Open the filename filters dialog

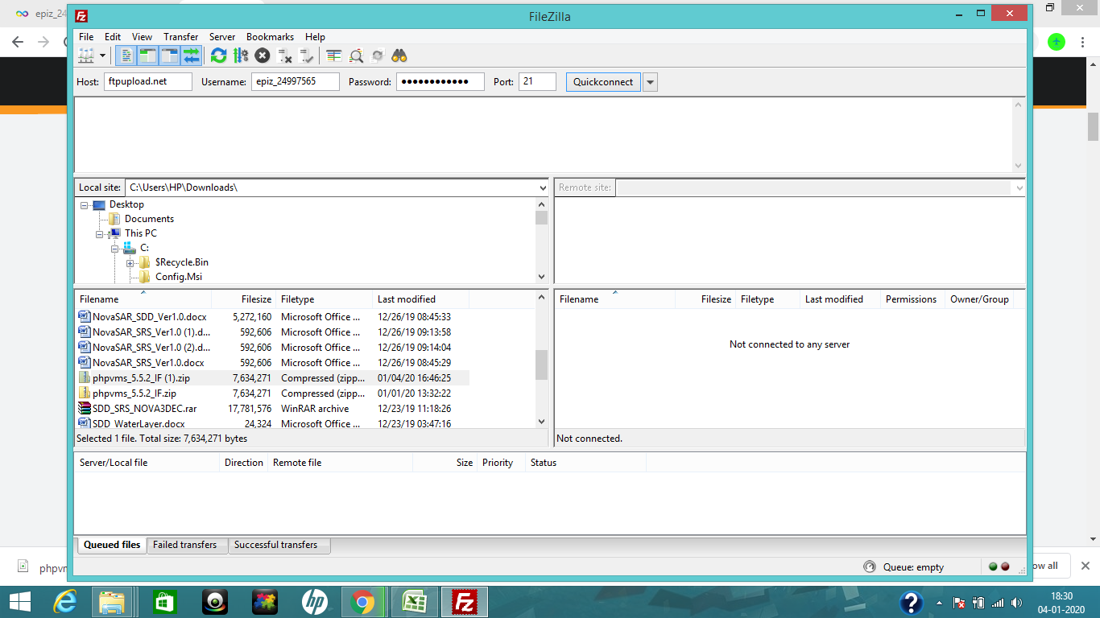[334, 56]
